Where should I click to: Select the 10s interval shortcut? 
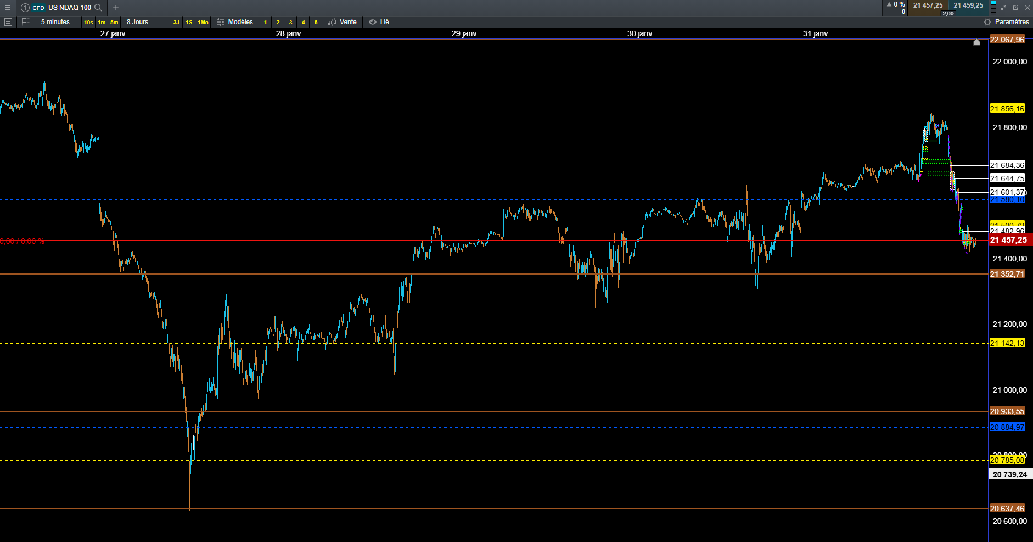[88, 23]
